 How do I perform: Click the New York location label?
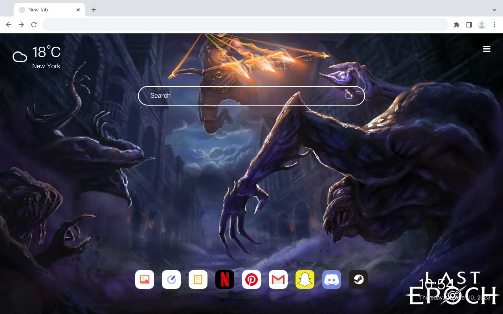point(46,66)
